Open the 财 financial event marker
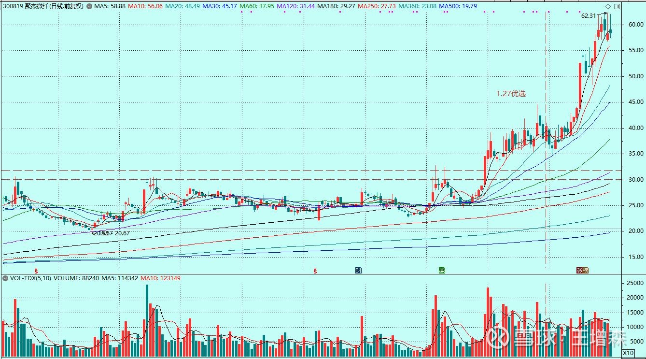Image resolution: width=646 pixels, height=359 pixels. [358, 271]
